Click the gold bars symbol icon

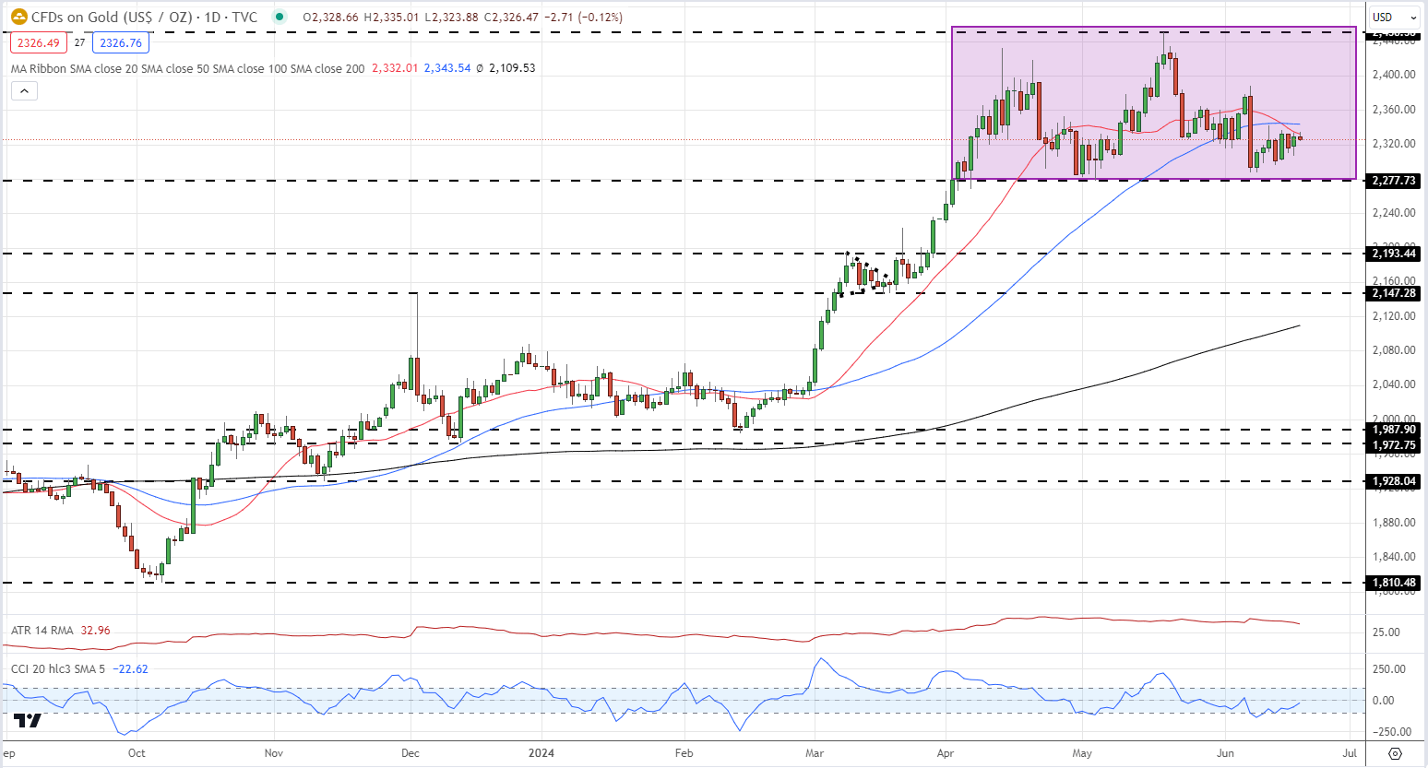(x=18, y=17)
